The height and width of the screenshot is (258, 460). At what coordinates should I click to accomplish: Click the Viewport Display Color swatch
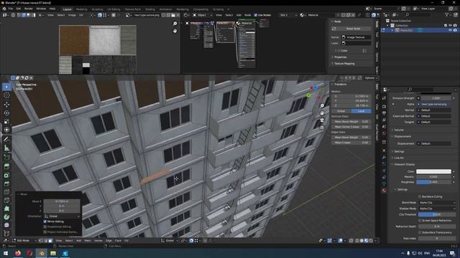tap(433, 171)
